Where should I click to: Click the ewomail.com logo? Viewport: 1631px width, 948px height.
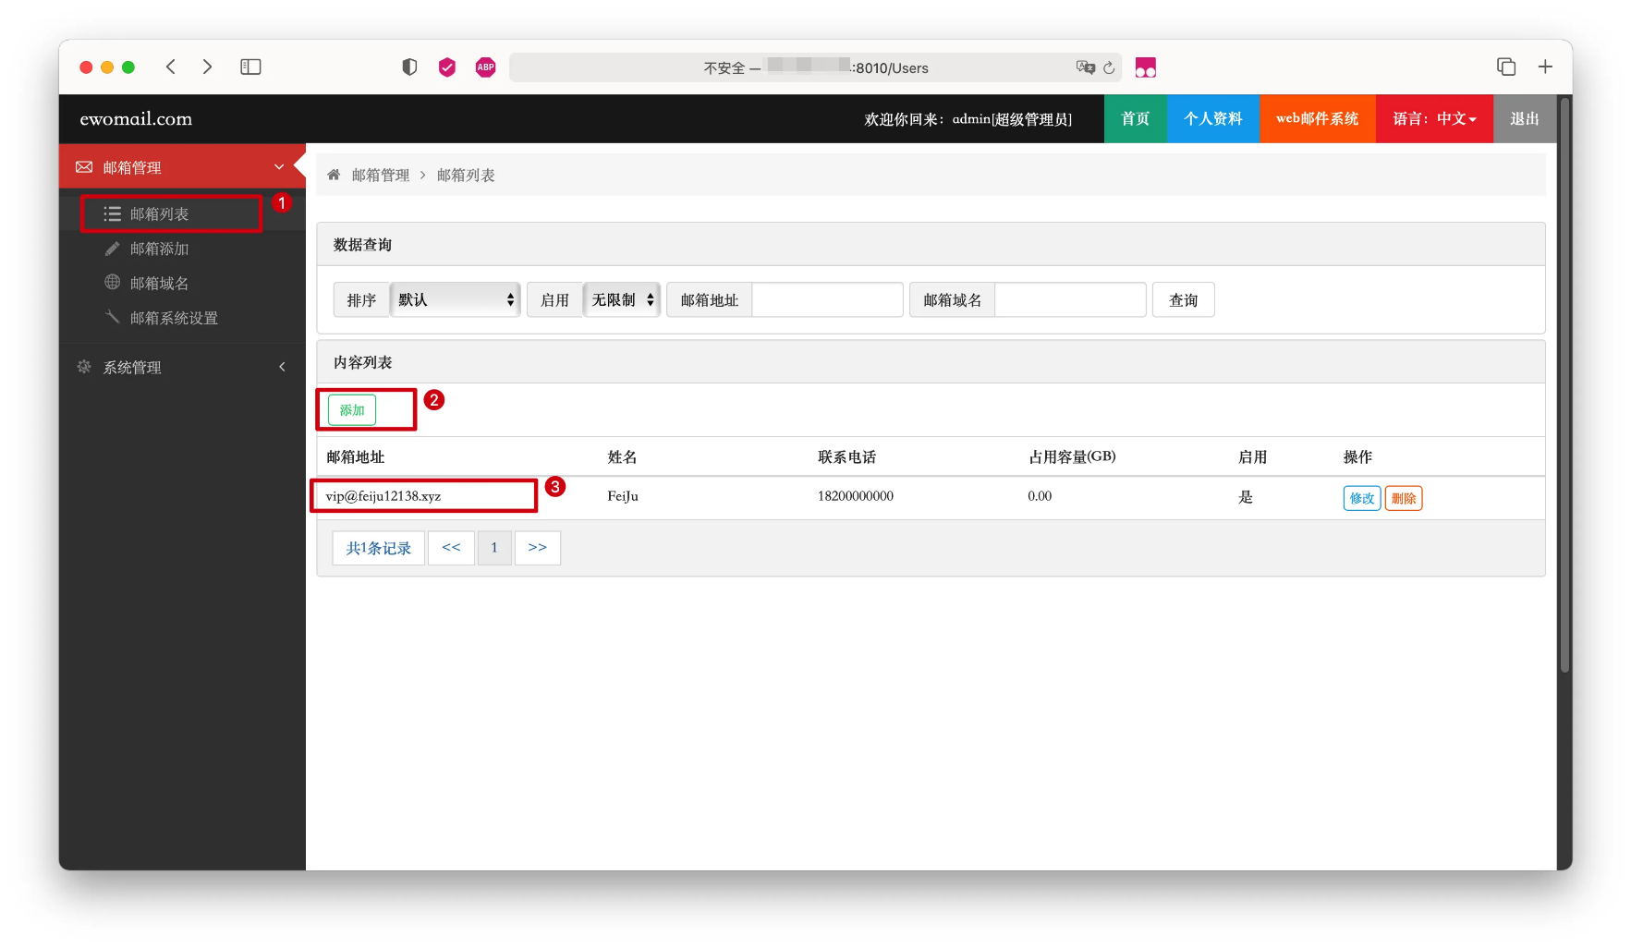(x=136, y=118)
